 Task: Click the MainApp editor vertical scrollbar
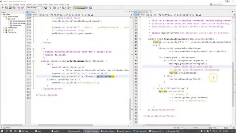130,109
